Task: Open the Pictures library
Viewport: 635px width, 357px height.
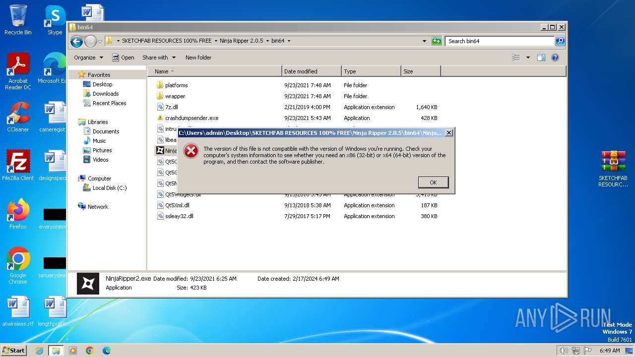Action: coord(102,150)
